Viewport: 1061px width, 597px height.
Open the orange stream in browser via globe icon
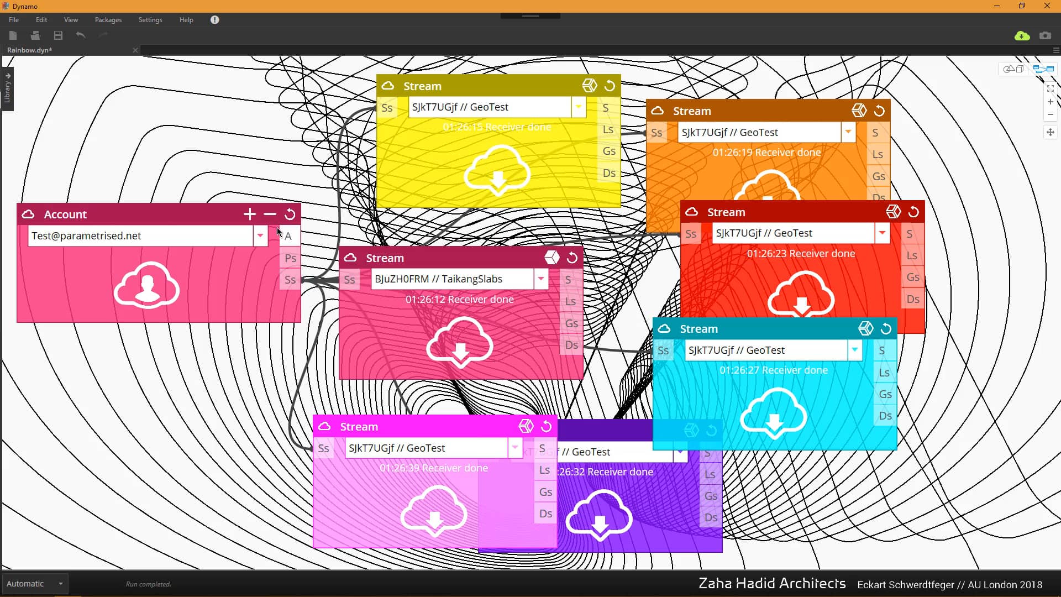(859, 111)
